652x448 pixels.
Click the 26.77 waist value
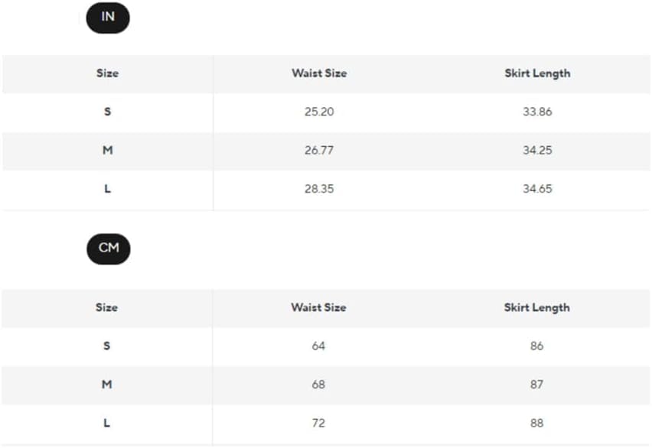click(319, 151)
